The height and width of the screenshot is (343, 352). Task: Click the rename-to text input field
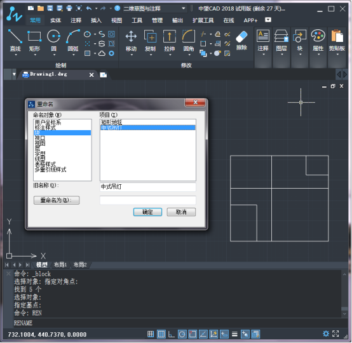pyautogui.click(x=147, y=200)
